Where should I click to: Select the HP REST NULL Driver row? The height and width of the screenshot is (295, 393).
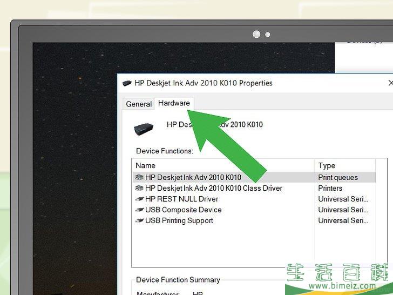[x=254, y=199]
